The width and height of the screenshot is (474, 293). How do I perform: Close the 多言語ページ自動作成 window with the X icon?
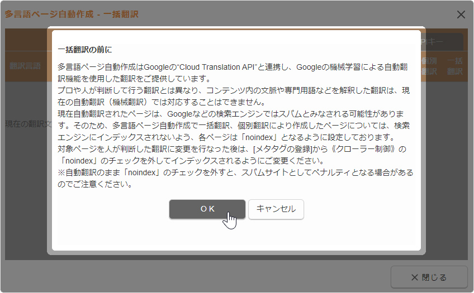coord(461,15)
